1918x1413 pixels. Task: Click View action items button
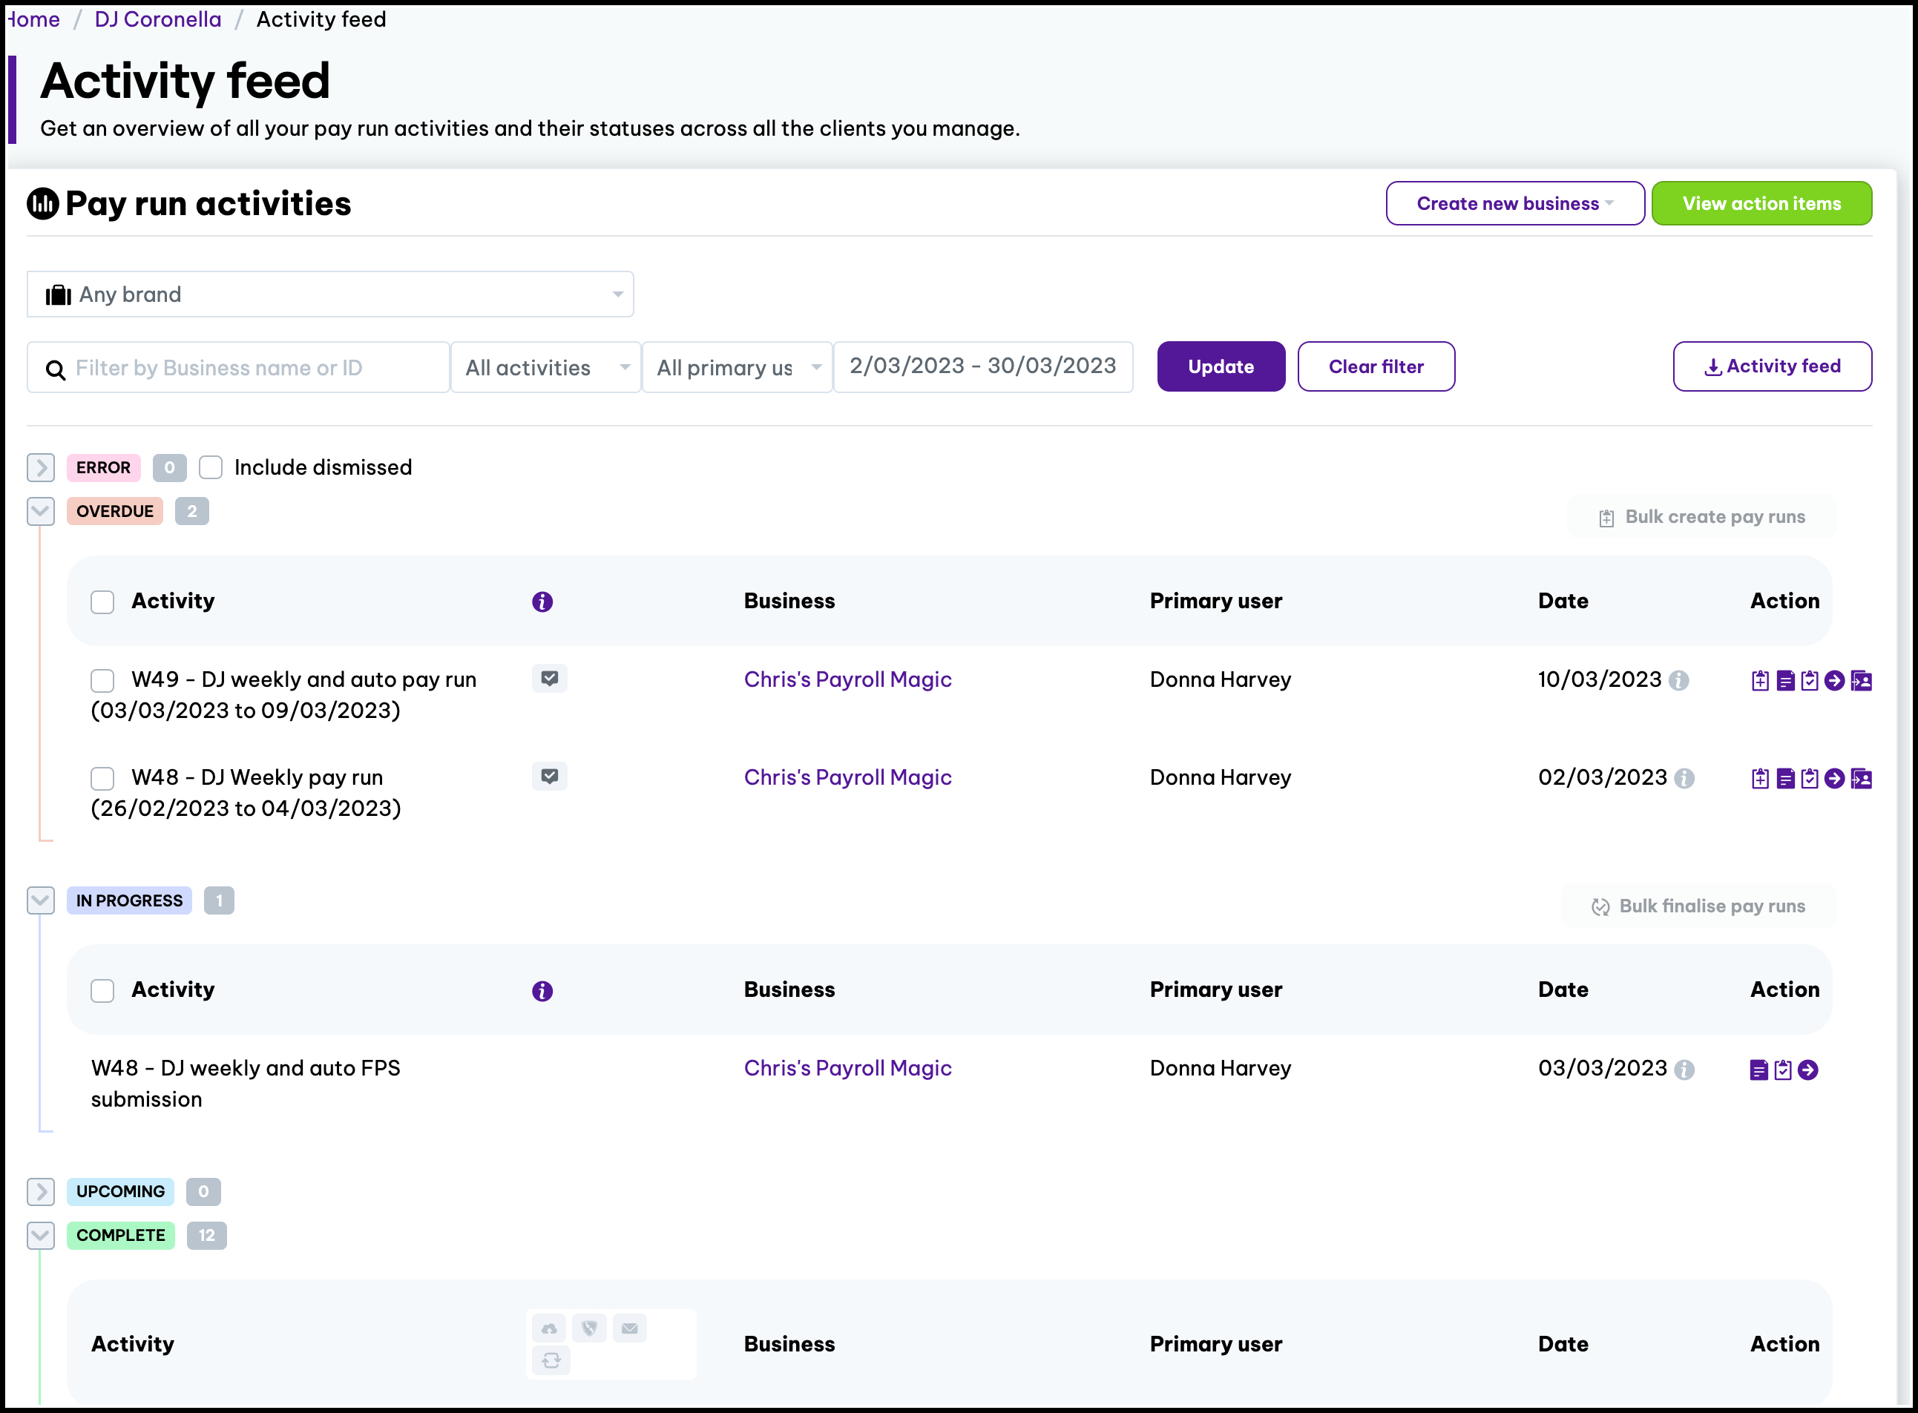pyautogui.click(x=1761, y=203)
